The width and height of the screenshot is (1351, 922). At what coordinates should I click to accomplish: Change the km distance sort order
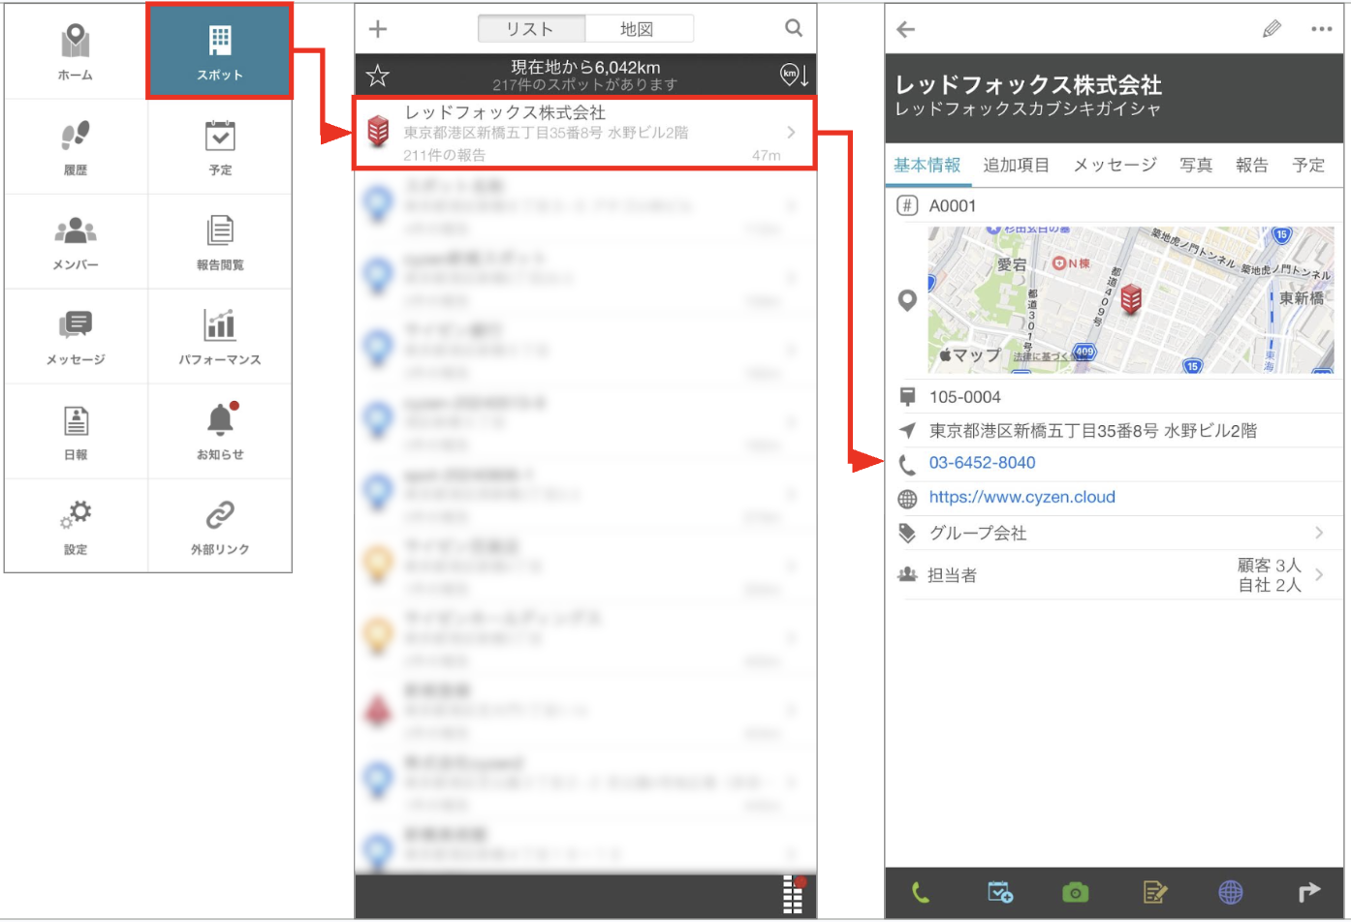point(794,75)
